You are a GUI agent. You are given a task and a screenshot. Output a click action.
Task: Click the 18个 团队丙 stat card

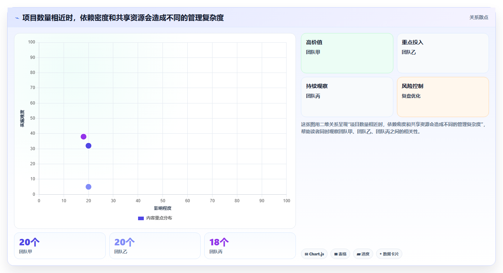(x=250, y=246)
